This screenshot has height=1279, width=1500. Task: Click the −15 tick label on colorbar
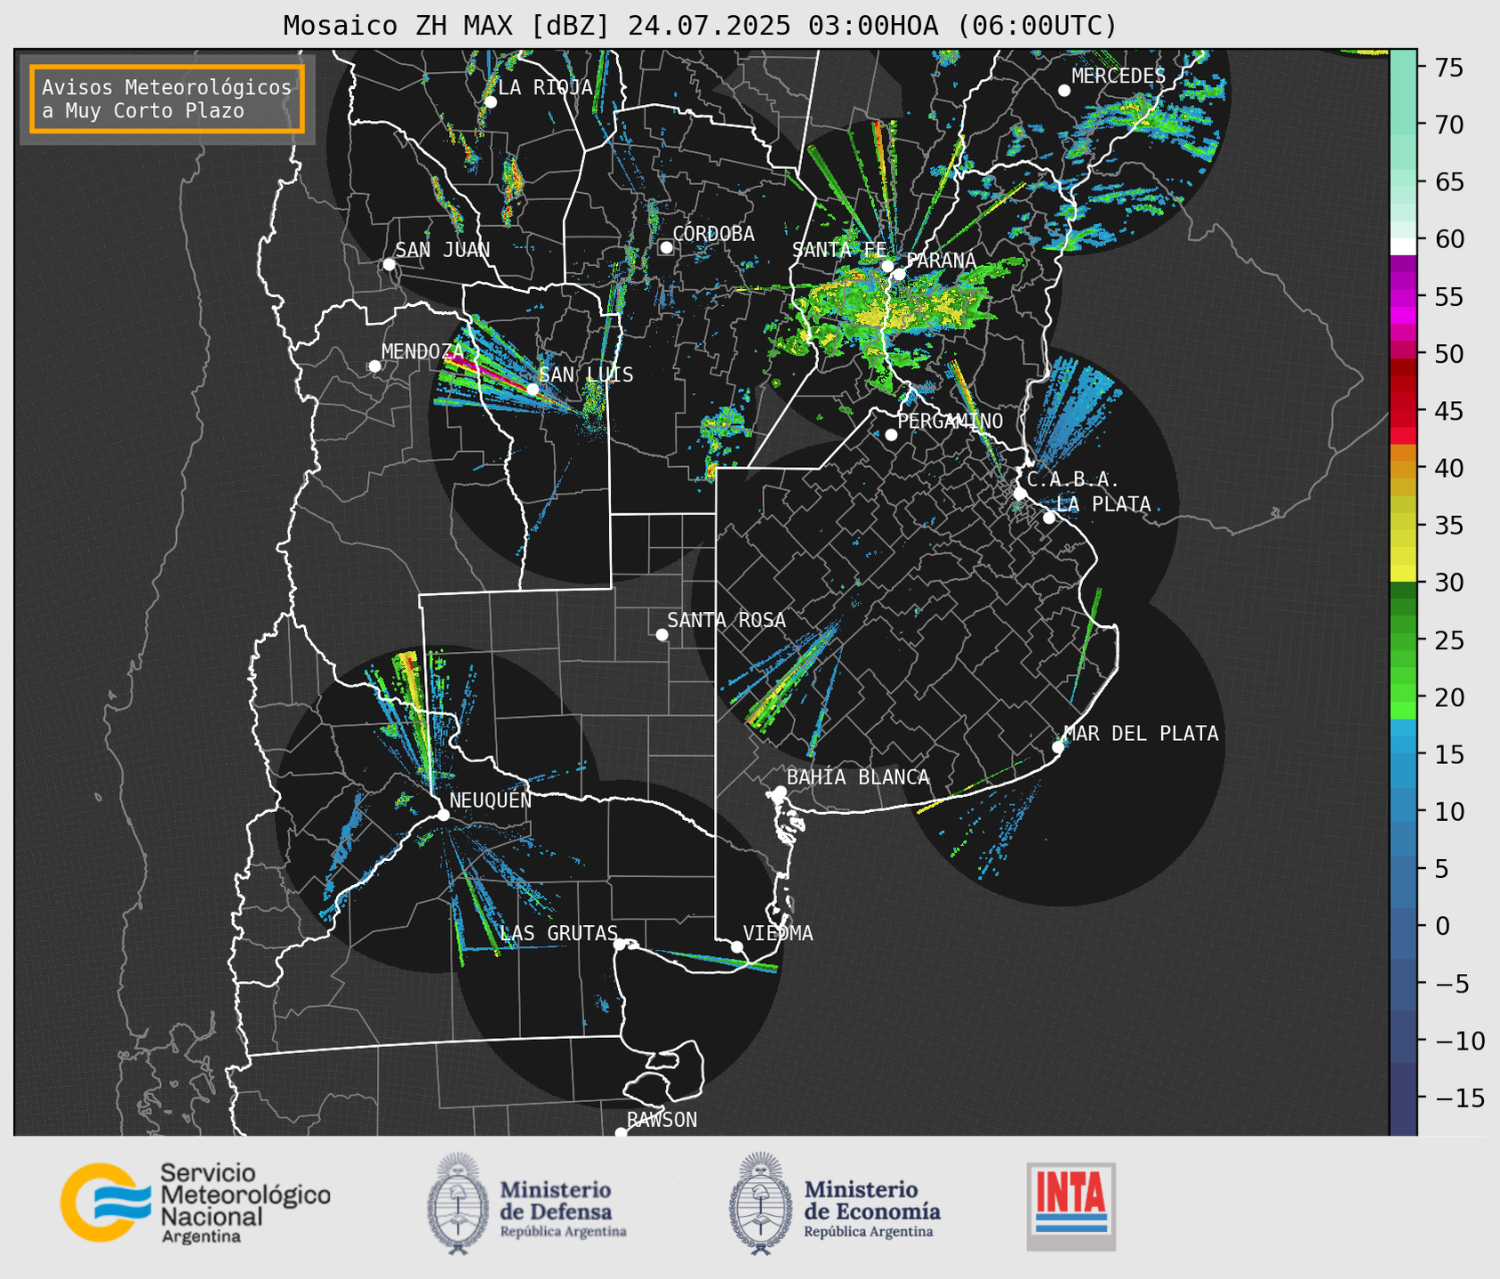(x=1459, y=1098)
